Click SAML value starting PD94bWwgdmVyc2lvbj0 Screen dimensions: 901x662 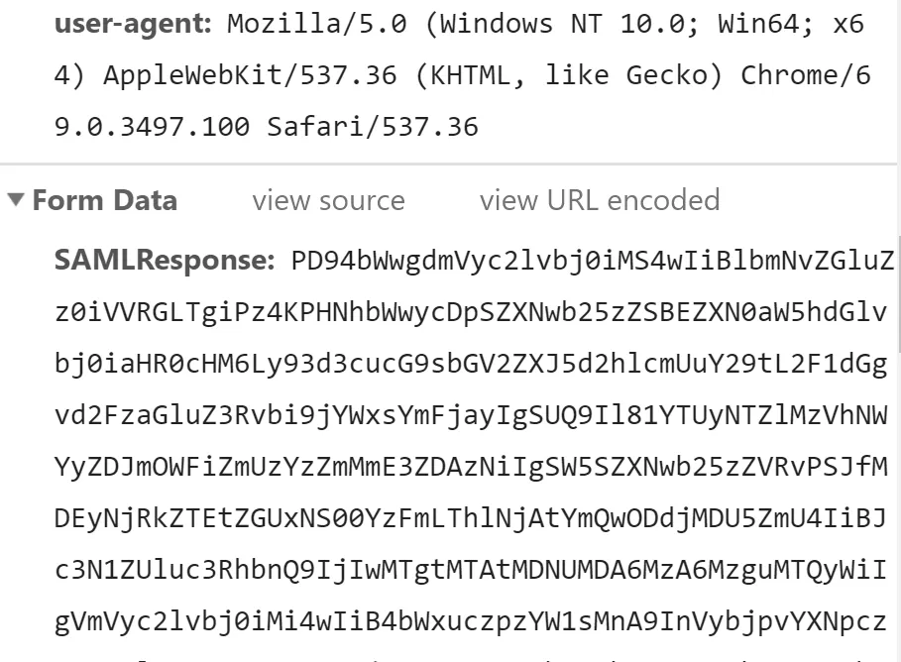[x=593, y=261]
